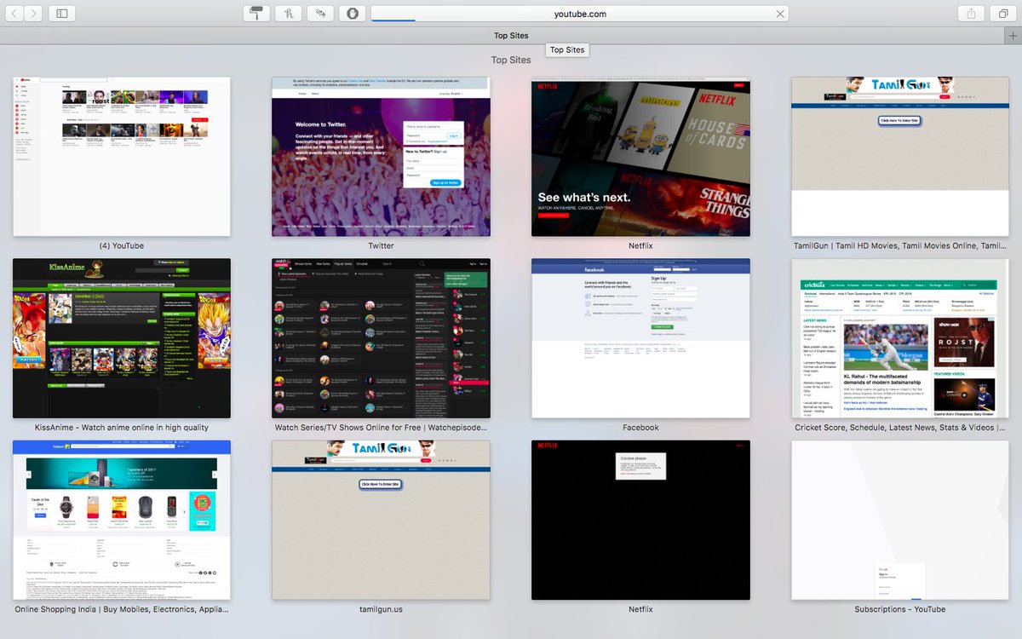Click the 'Subscriptions - YouTube' label

click(x=900, y=609)
